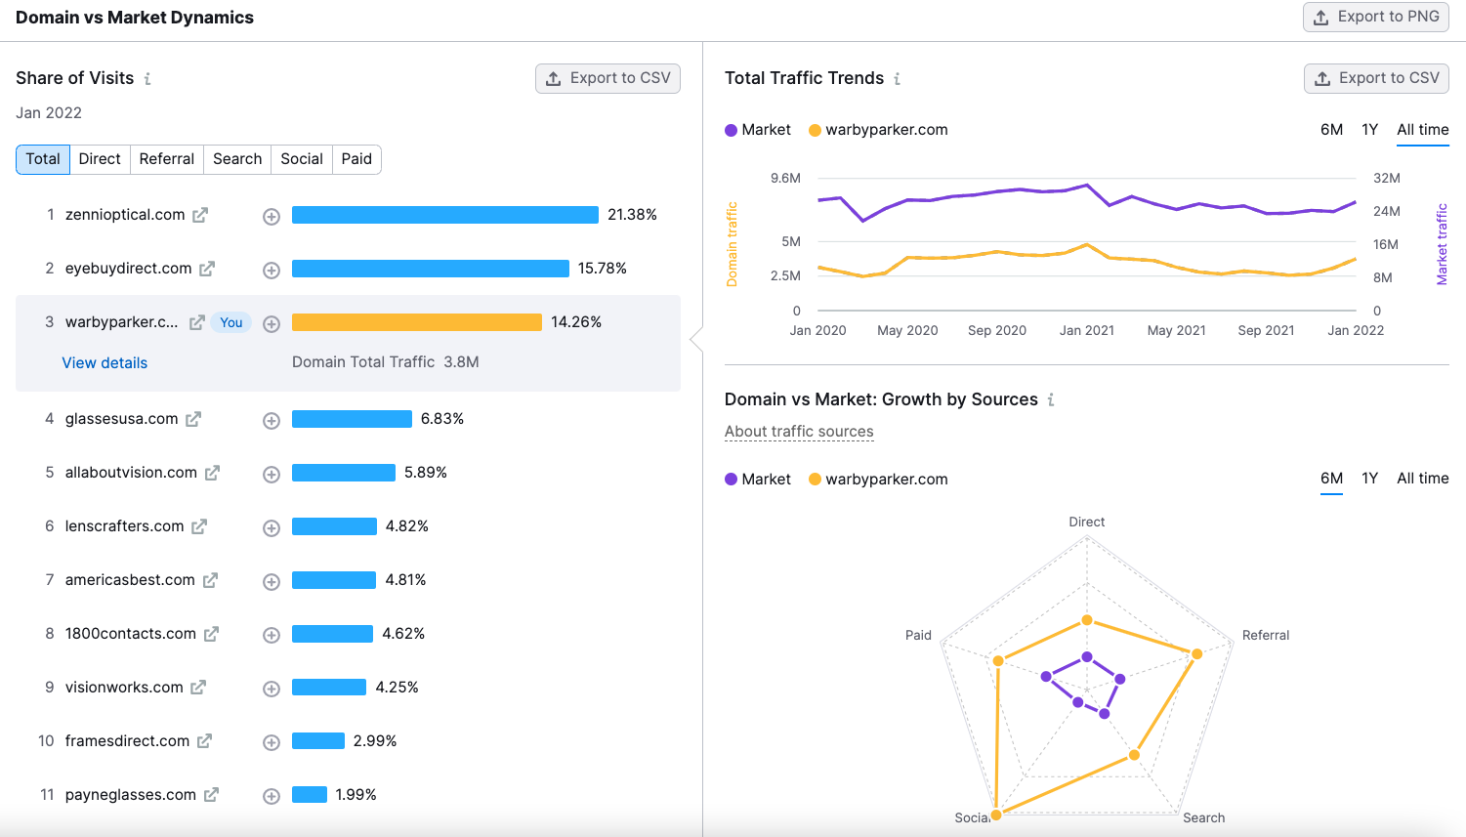Image resolution: width=1466 pixels, height=837 pixels.
Task: Open framesdirect.com external link icon
Action: tap(204, 741)
